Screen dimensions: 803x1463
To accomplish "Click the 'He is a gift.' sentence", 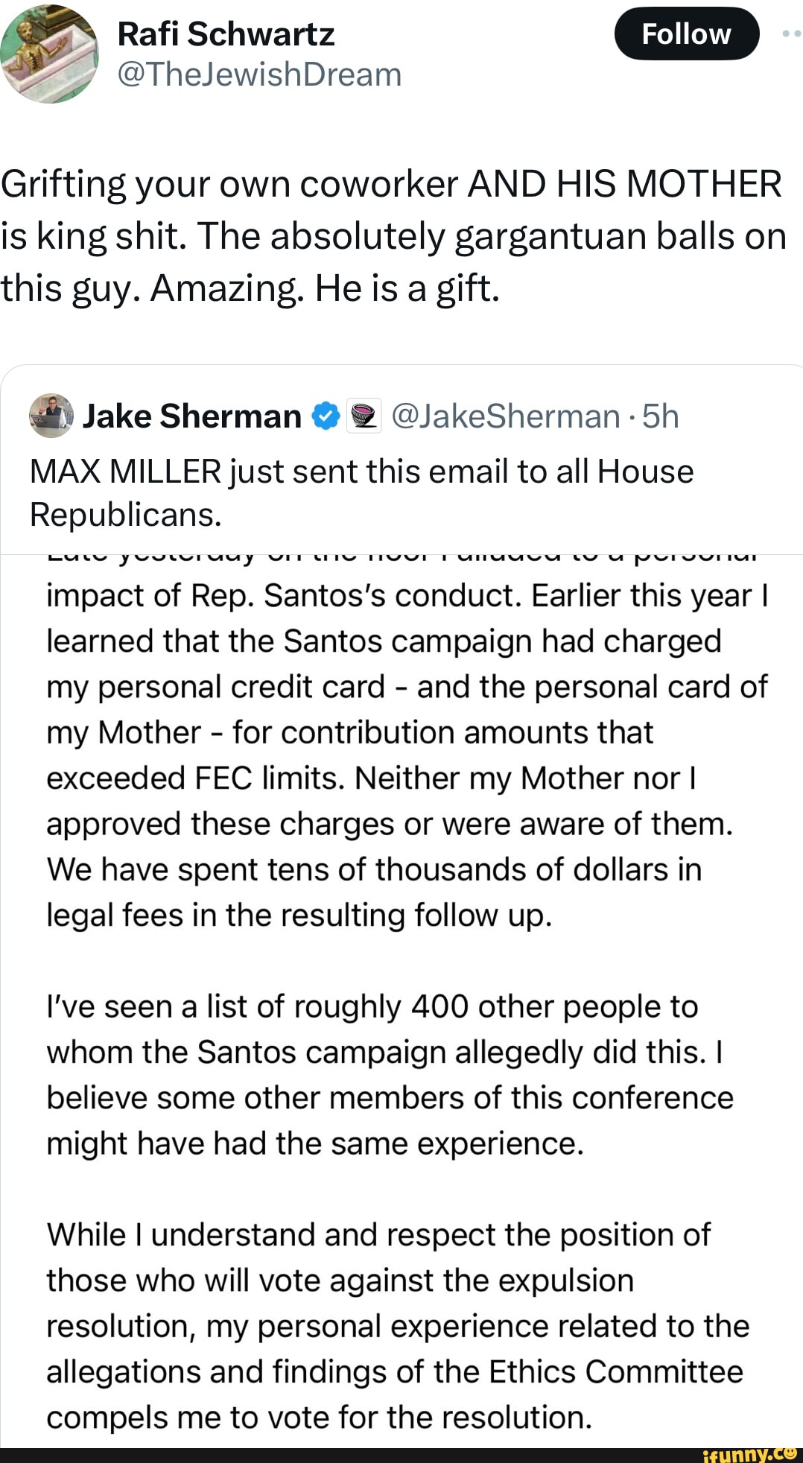I will 407,288.
